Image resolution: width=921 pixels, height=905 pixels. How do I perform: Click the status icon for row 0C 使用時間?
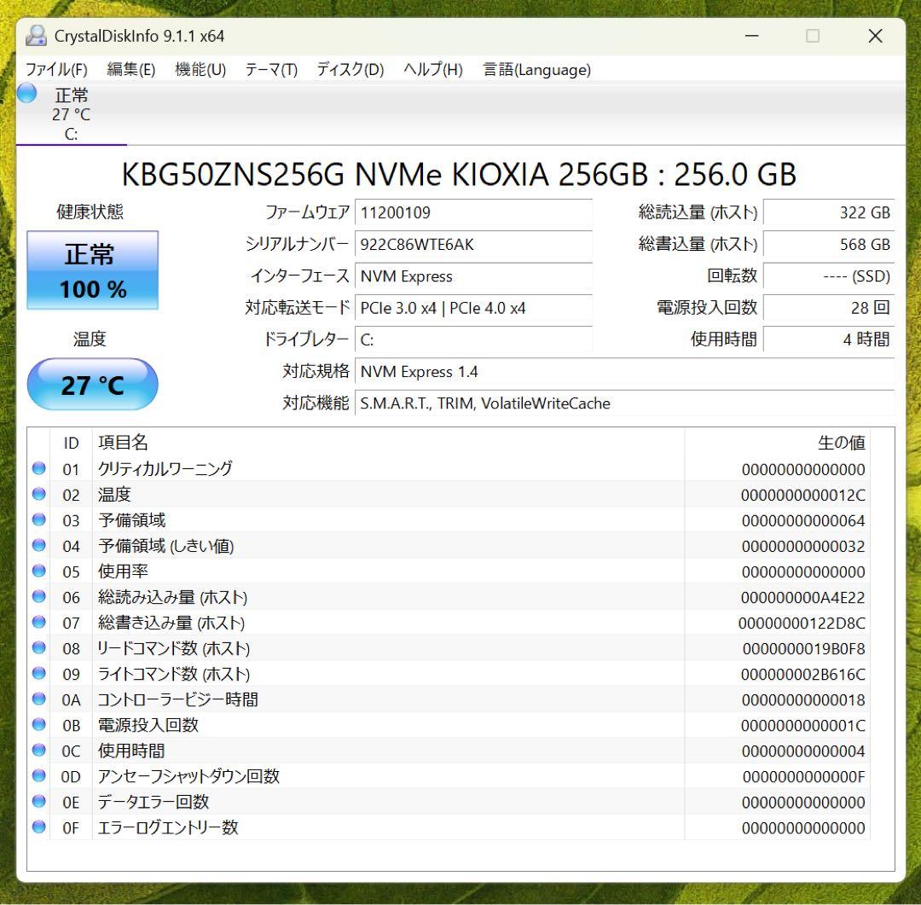coord(38,750)
